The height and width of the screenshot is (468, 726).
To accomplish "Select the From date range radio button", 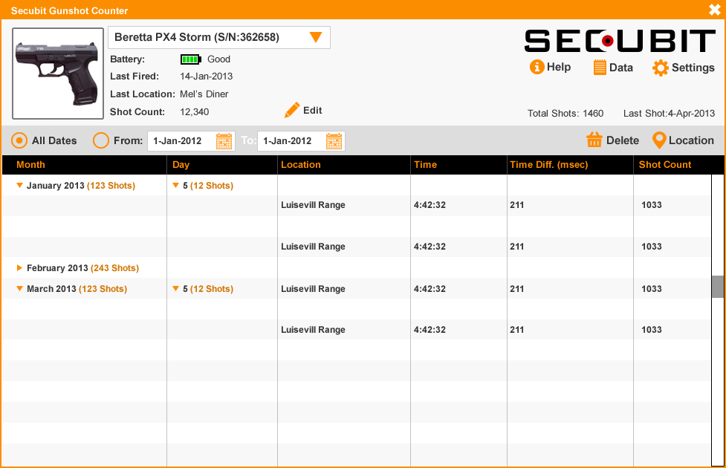I will pyautogui.click(x=101, y=140).
